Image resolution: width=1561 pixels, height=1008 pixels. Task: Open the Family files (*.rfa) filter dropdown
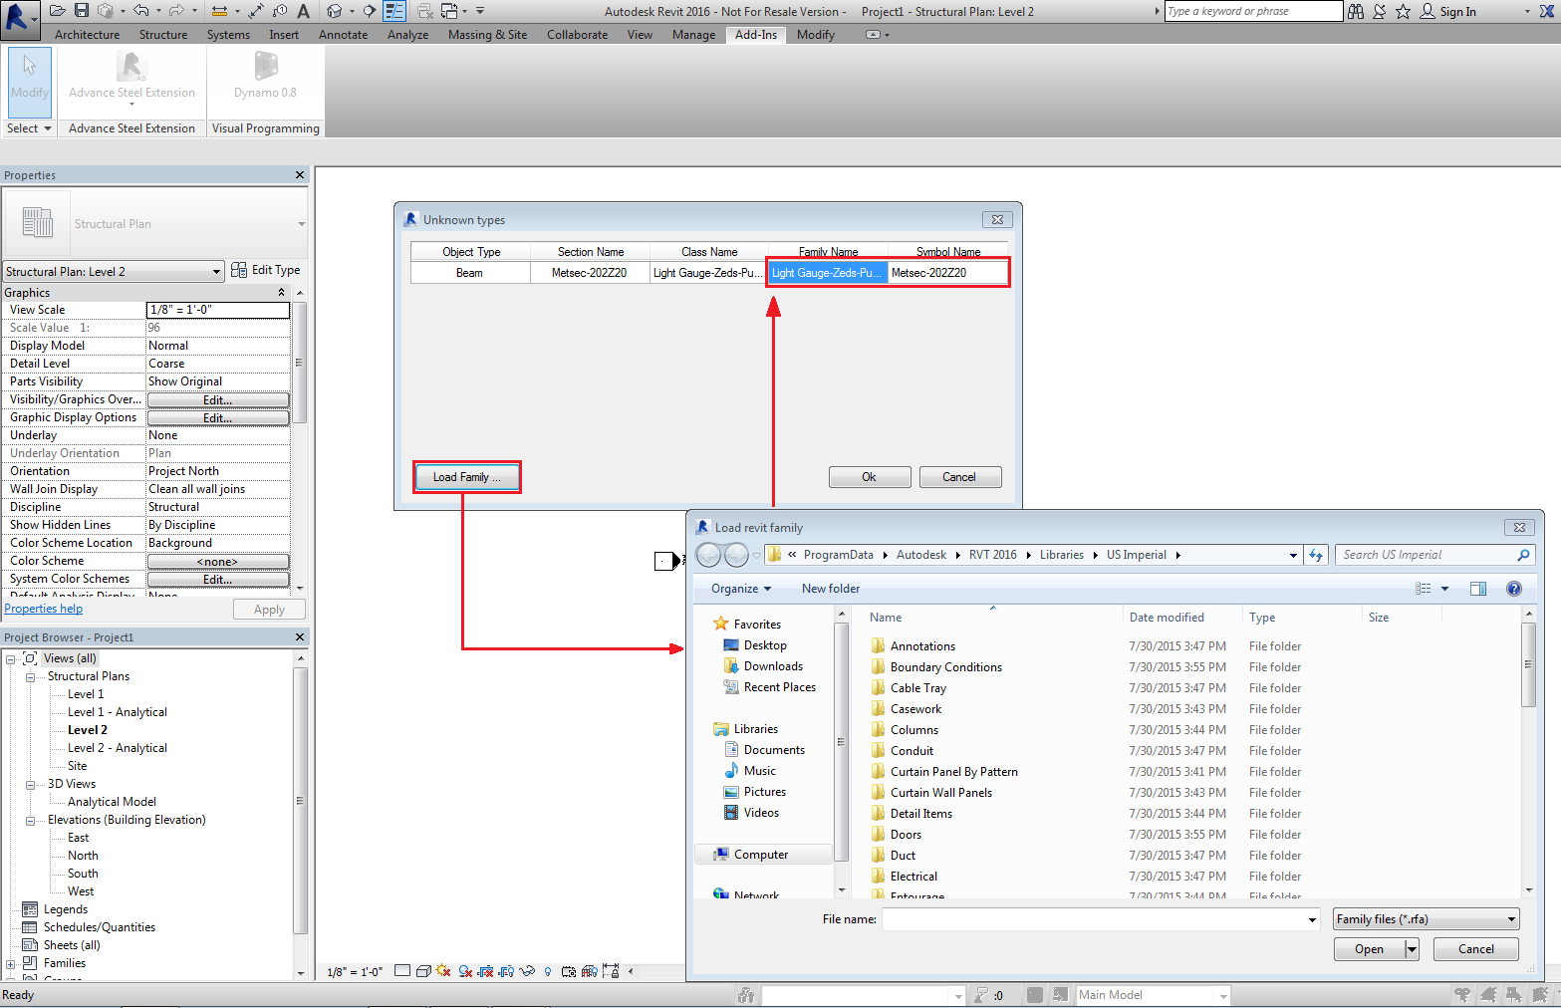[x=1511, y=919]
